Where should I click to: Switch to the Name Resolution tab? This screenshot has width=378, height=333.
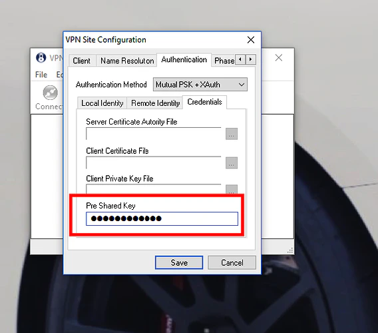pos(127,61)
